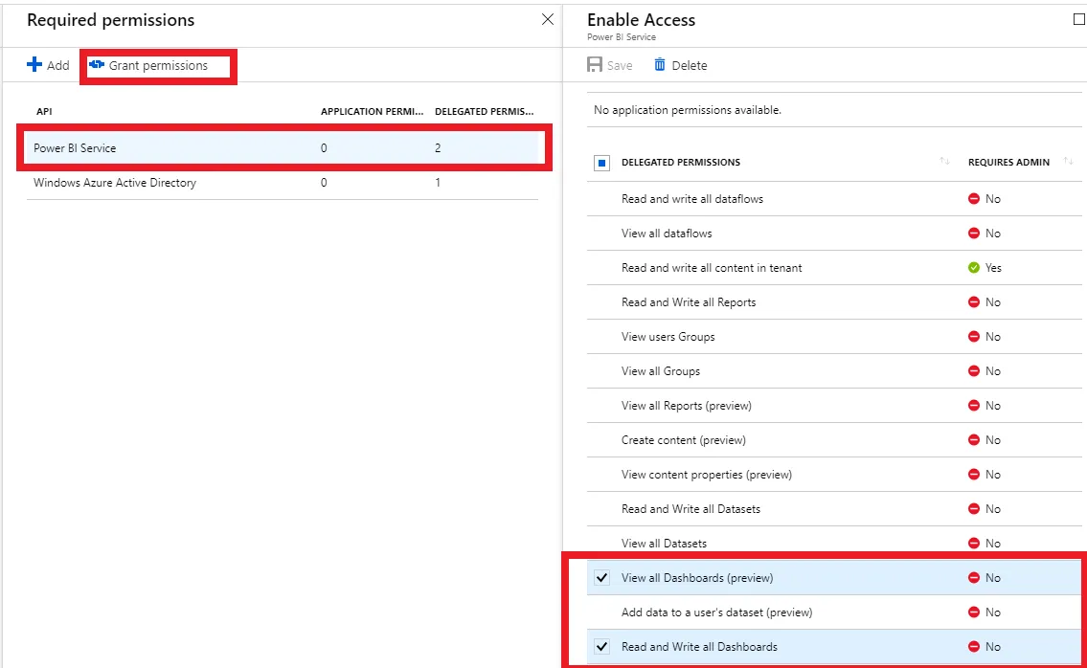Click the Delete trash icon

click(x=660, y=65)
